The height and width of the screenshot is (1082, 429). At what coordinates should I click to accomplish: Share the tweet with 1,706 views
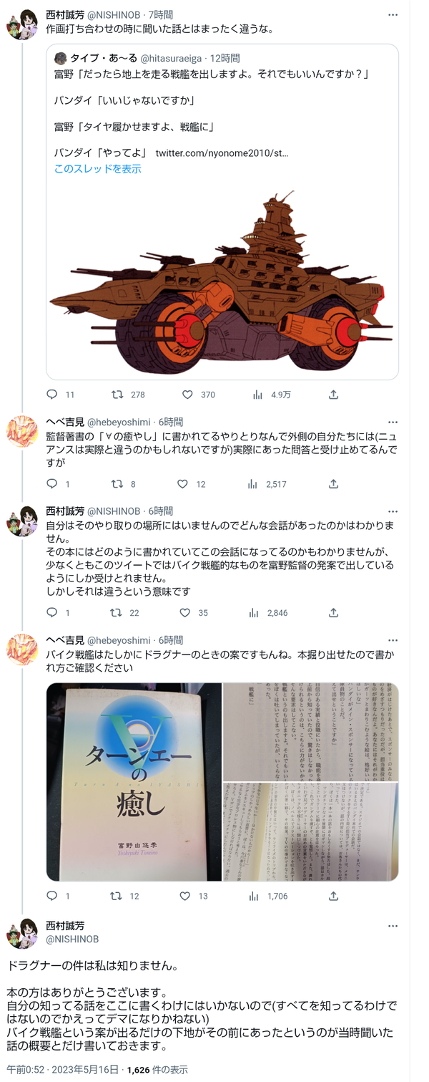tap(333, 896)
